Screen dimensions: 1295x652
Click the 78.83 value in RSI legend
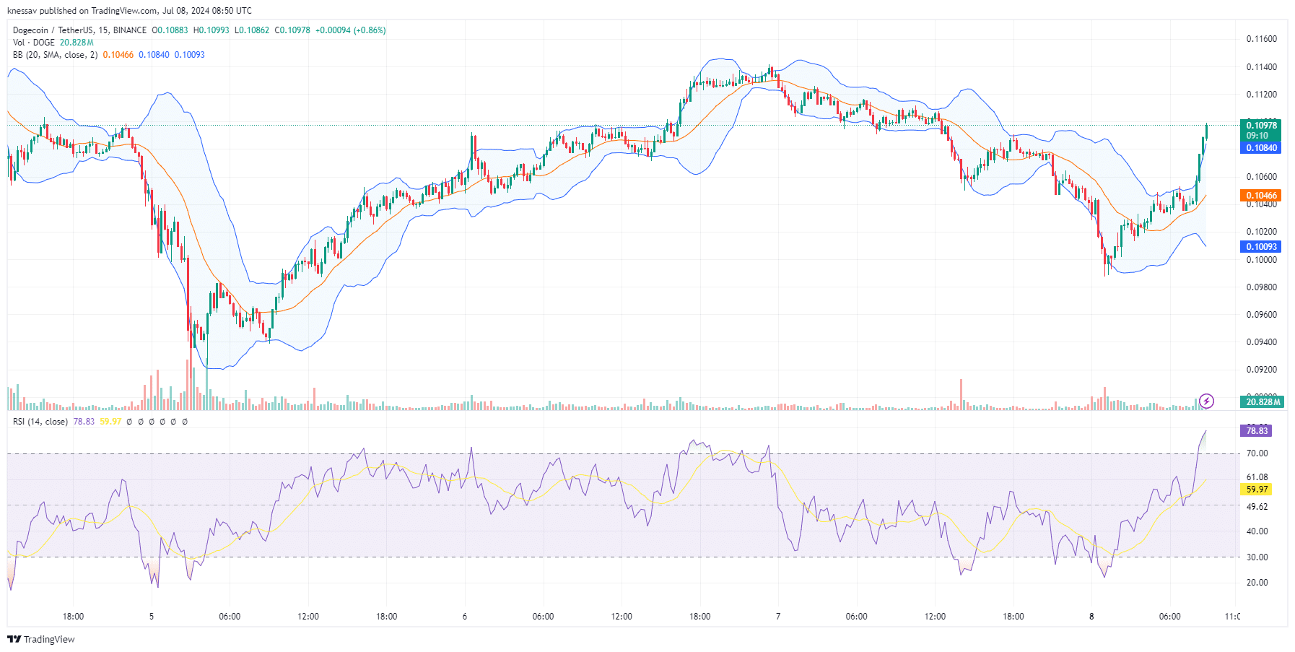84,422
